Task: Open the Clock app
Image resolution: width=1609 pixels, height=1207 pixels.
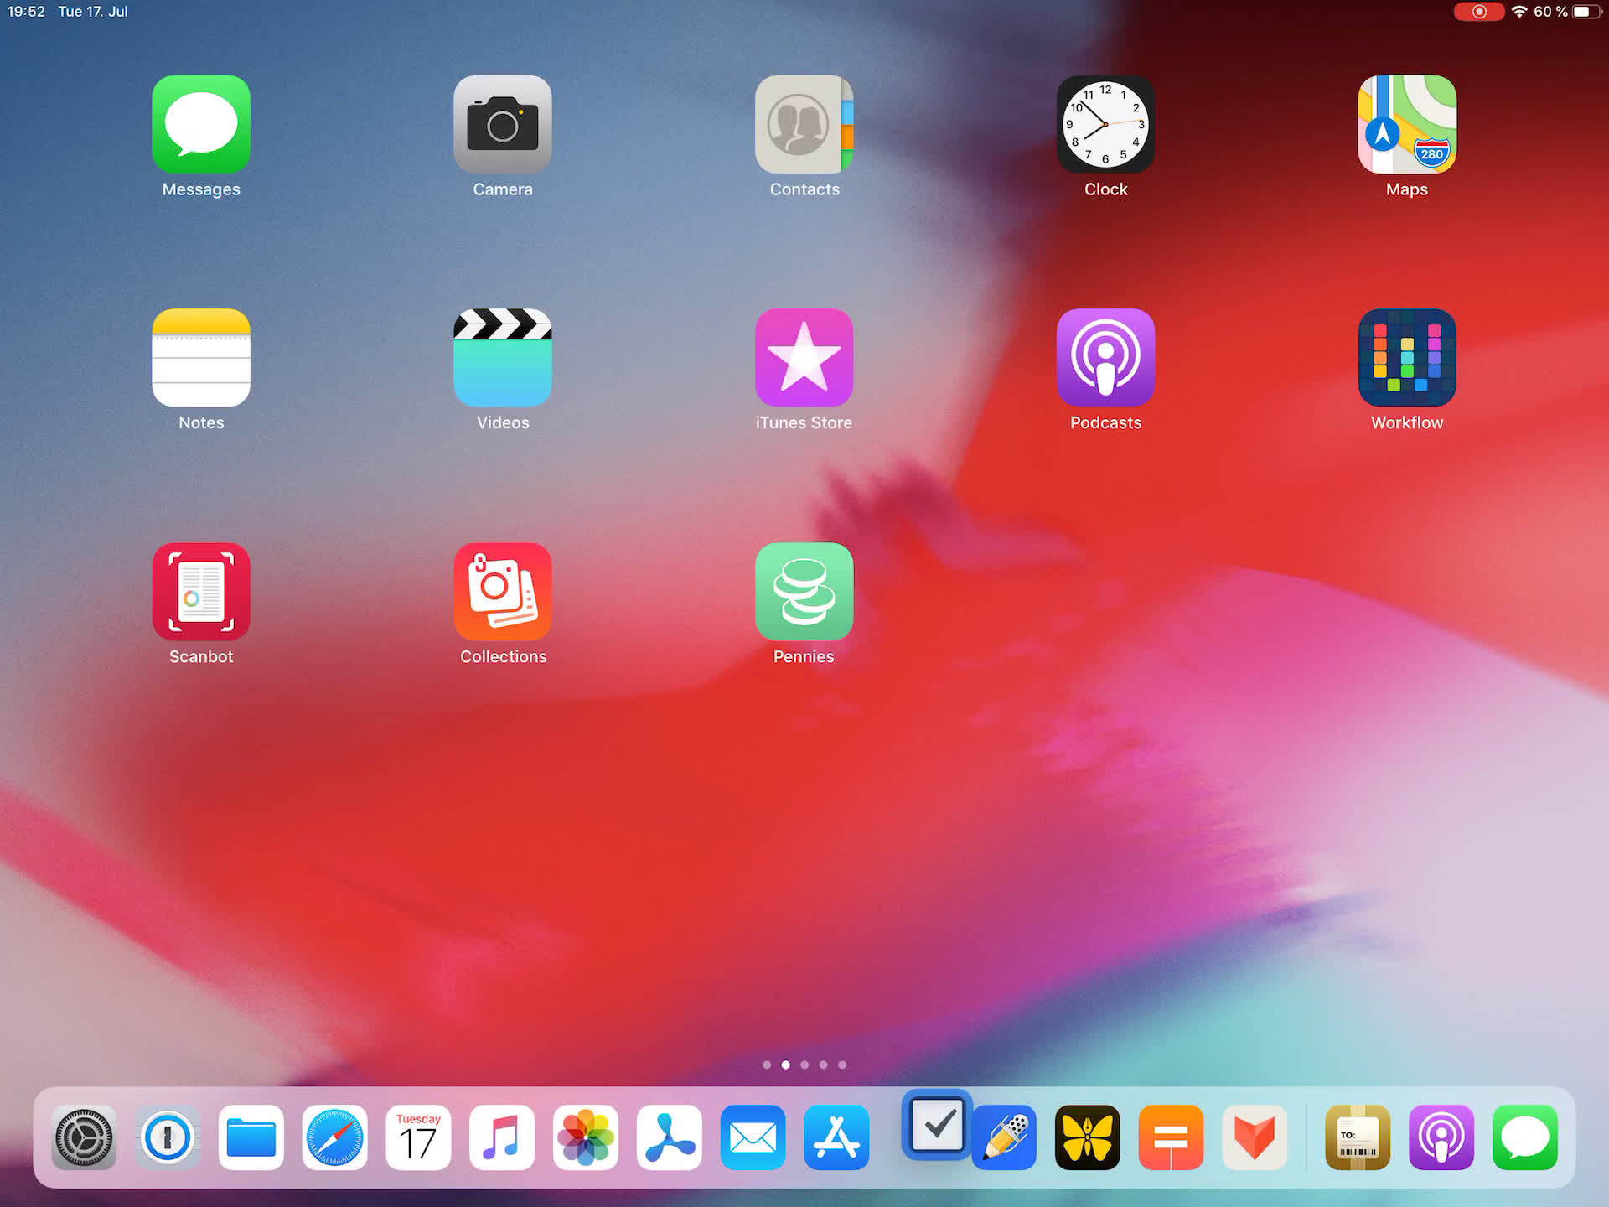Action: pos(1105,124)
